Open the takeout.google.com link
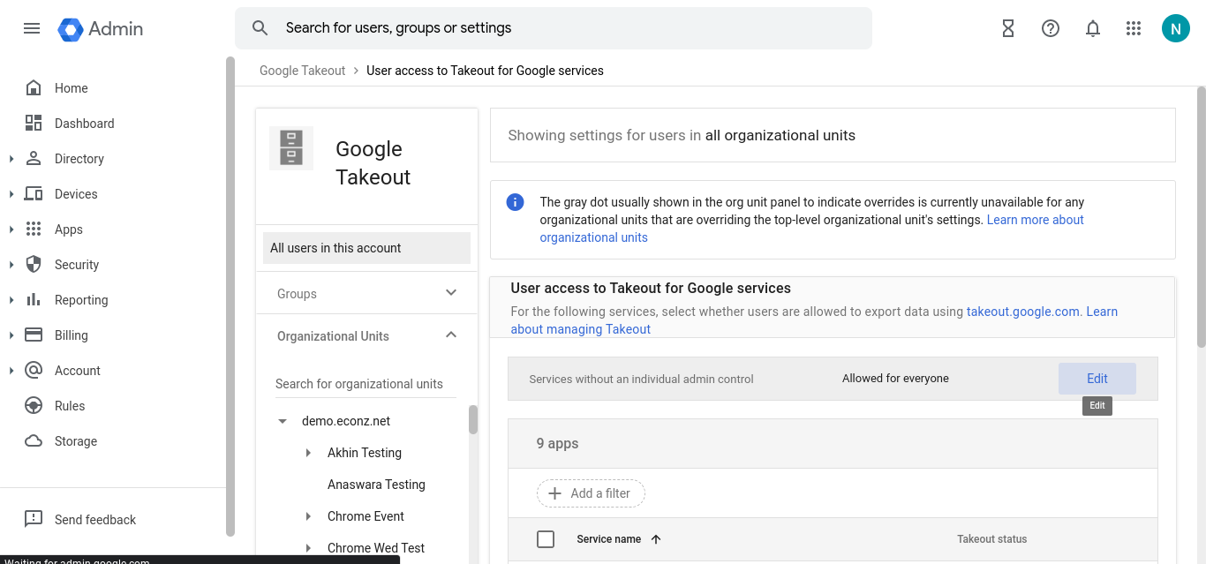The image size is (1206, 564). [x=1023, y=312]
